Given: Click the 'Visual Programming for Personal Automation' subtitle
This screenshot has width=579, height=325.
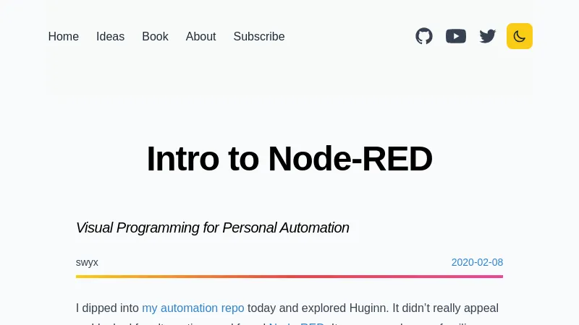Looking at the screenshot, I should [212, 227].
